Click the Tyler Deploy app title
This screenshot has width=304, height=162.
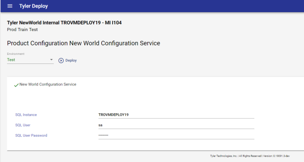tap(33, 6)
